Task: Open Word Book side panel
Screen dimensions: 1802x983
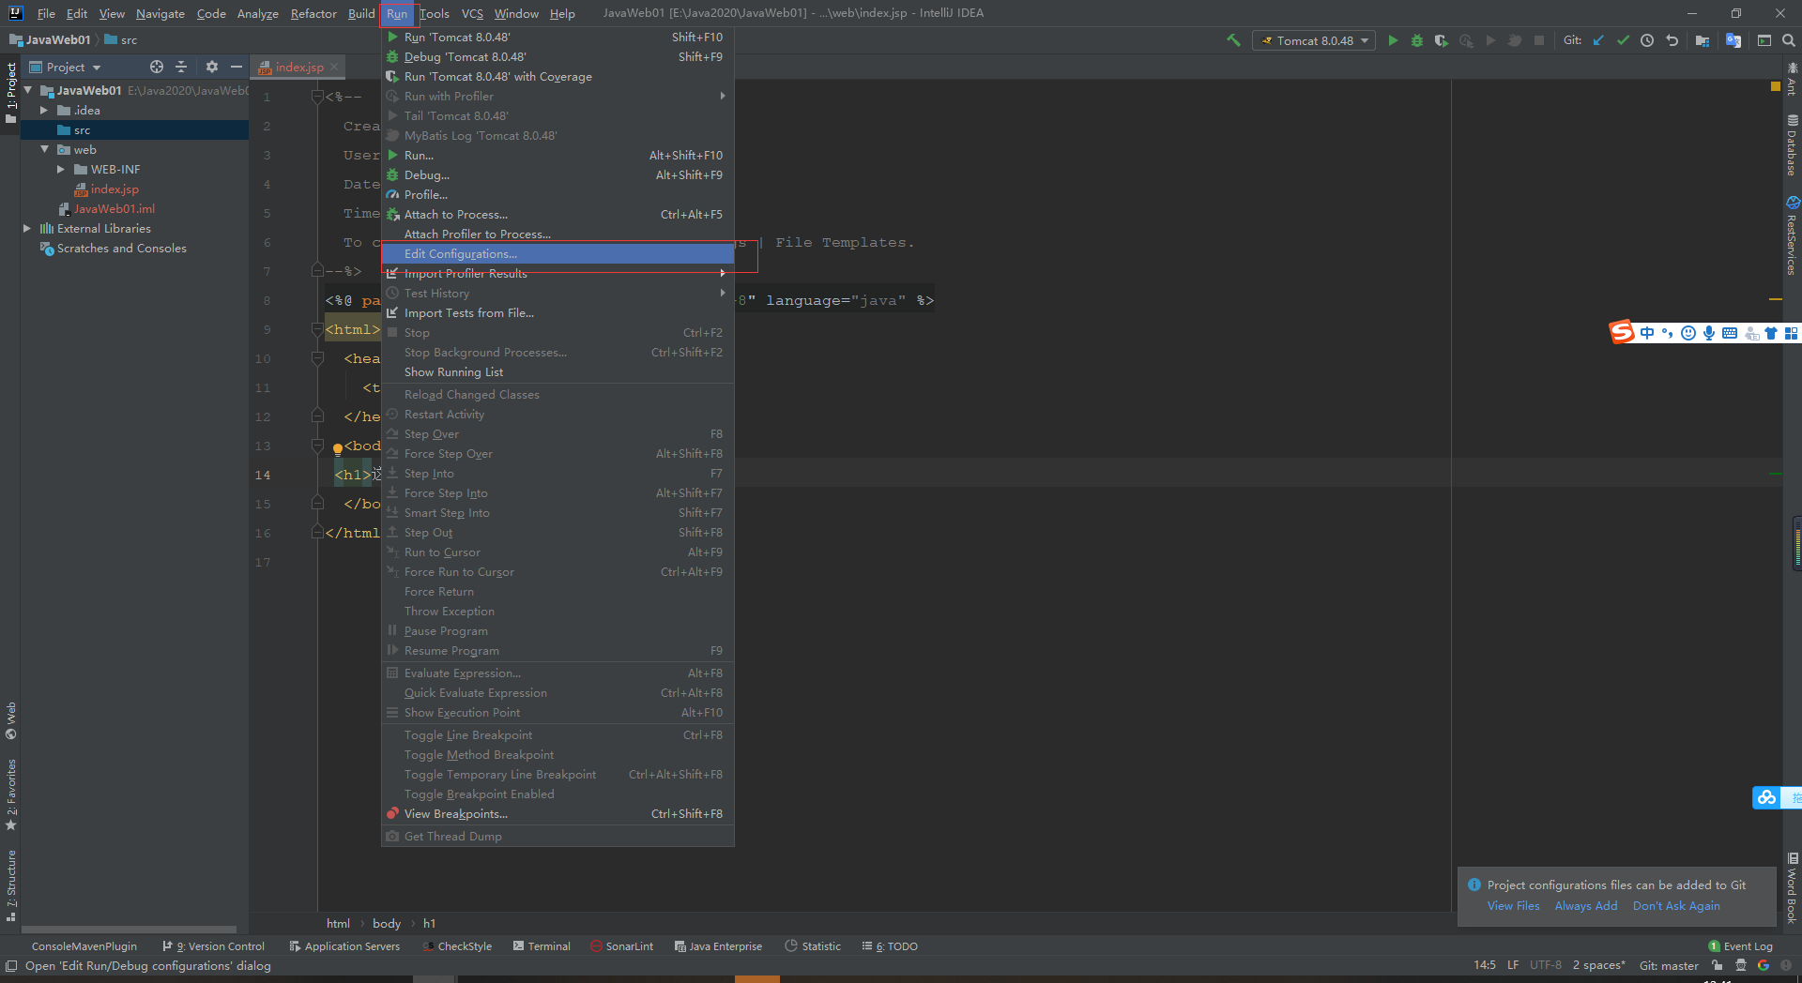Action: pyautogui.click(x=1792, y=887)
